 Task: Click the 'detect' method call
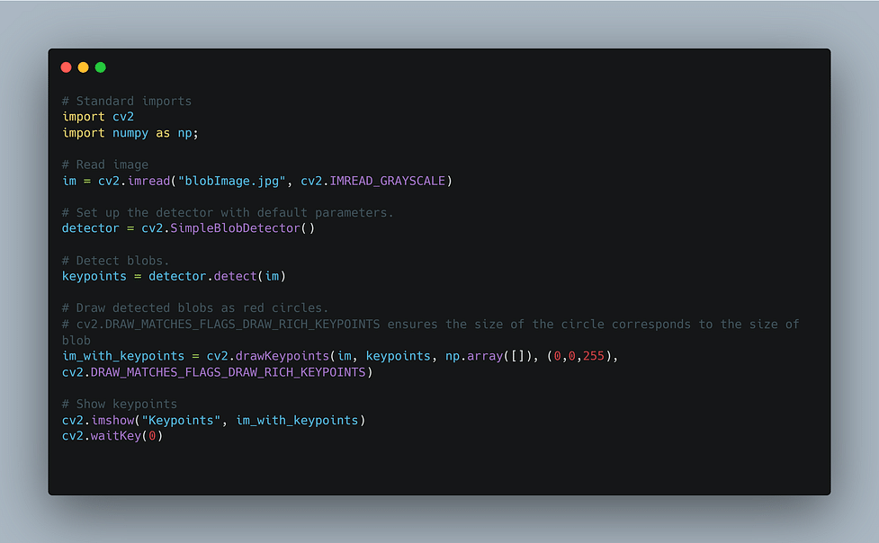(236, 276)
